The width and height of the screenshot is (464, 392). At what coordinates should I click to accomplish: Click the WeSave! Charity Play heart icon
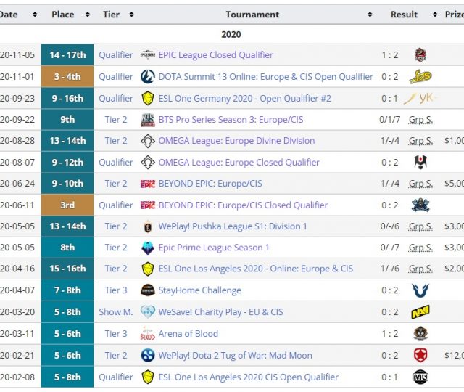148,312
